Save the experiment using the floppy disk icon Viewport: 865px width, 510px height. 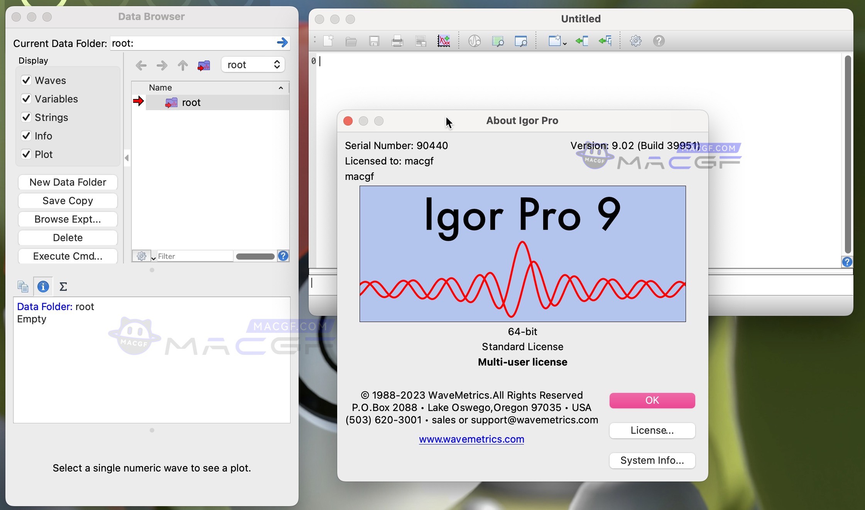373,40
